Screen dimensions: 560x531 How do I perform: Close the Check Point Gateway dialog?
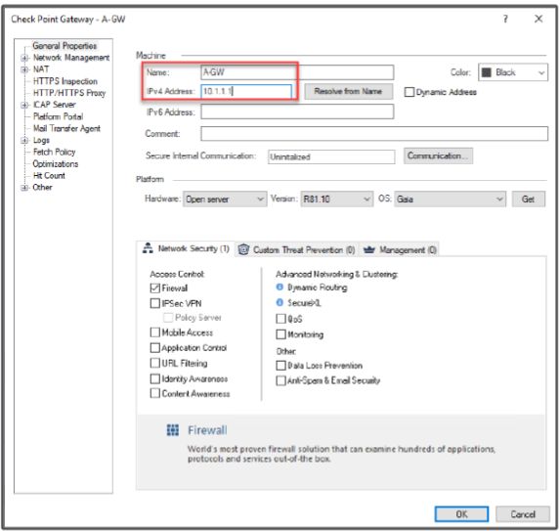tap(538, 19)
